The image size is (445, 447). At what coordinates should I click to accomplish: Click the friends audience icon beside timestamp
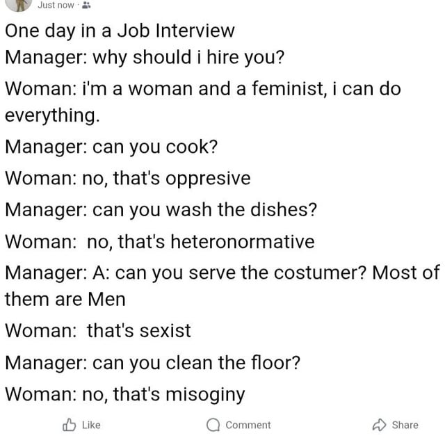[87, 6]
